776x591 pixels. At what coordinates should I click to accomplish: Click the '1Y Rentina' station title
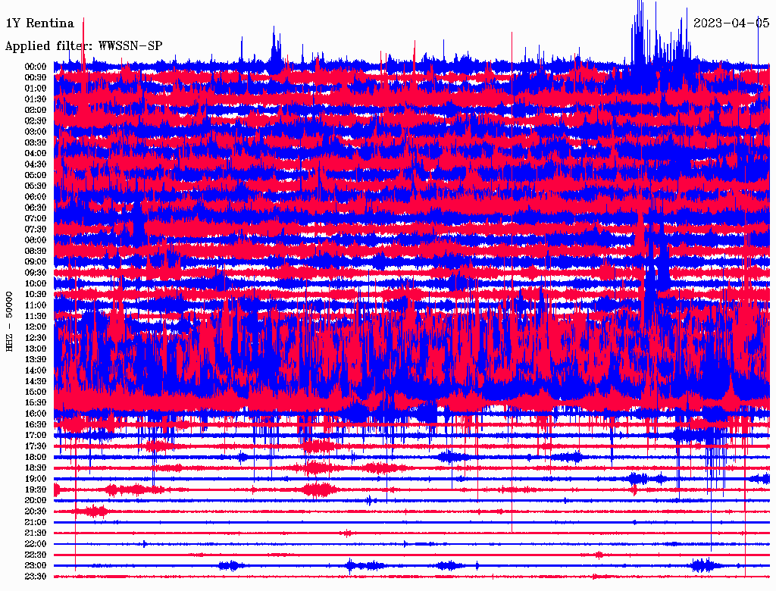point(39,23)
